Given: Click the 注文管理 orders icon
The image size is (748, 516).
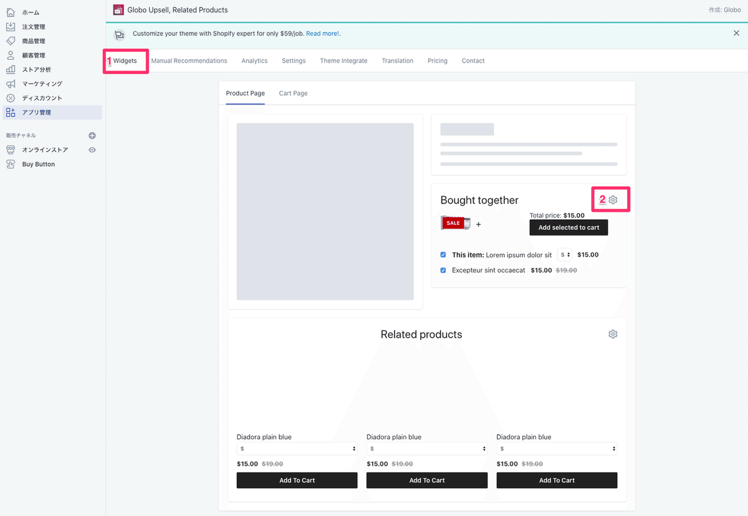Looking at the screenshot, I should 10,27.
